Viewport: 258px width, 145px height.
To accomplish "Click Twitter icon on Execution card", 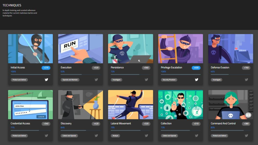I will [x=96, y=79].
